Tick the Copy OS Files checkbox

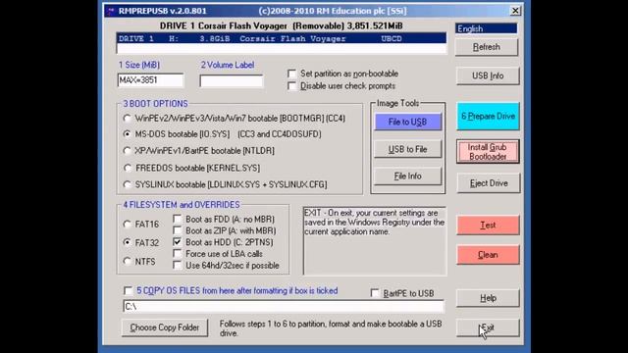pyautogui.click(x=129, y=290)
